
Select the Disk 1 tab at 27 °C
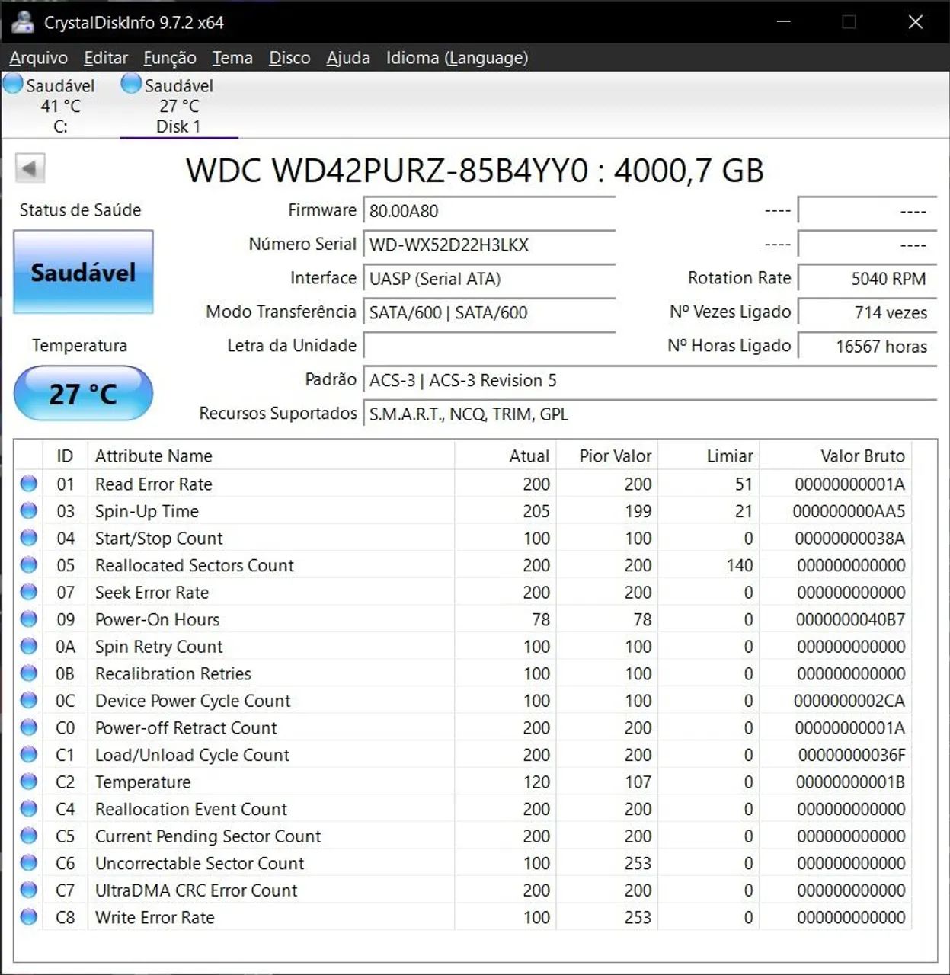pyautogui.click(x=178, y=105)
